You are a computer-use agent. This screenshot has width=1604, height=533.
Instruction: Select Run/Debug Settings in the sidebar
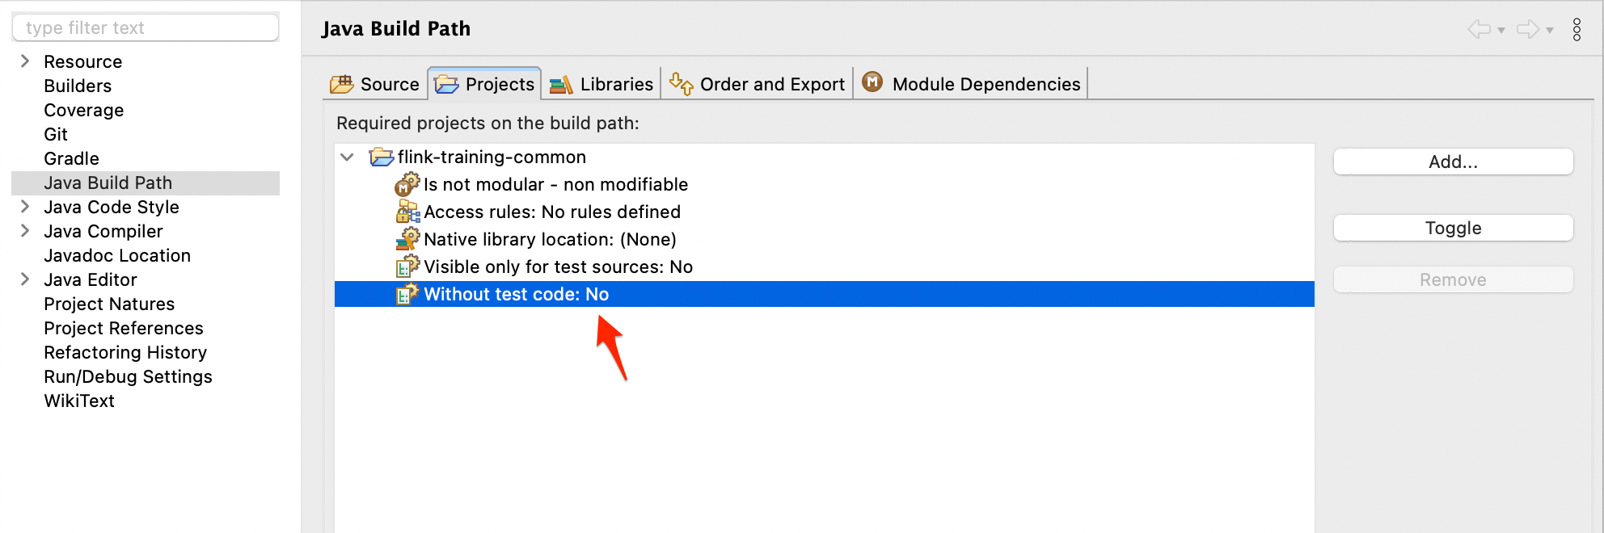128,376
